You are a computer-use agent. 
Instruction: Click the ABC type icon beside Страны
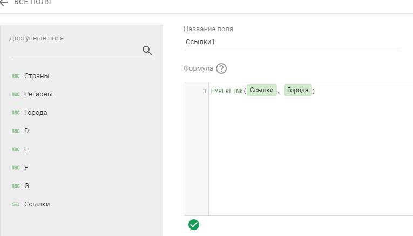coord(16,76)
